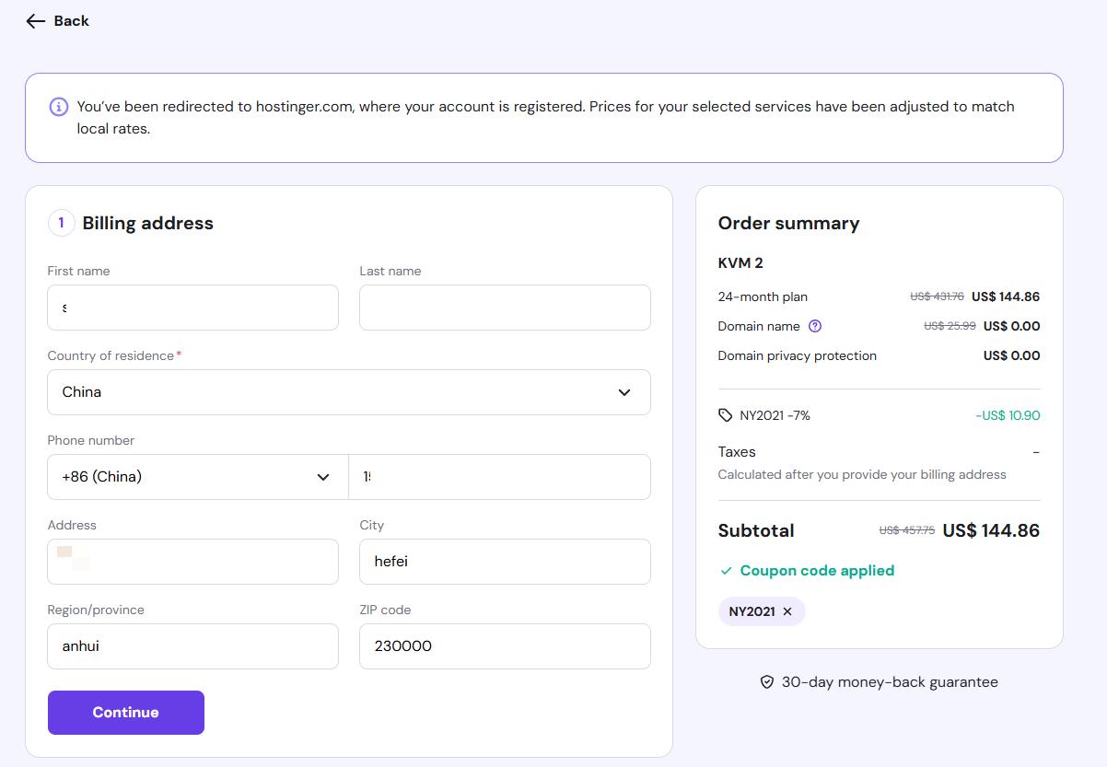Viewport: 1107px width, 767px height.
Task: Select the phone number text field
Action: coord(499,477)
